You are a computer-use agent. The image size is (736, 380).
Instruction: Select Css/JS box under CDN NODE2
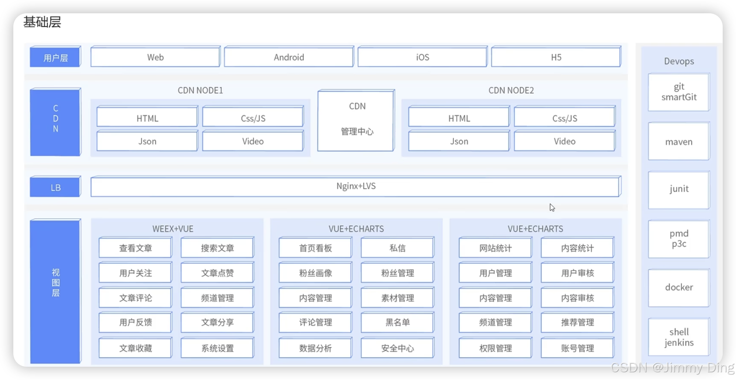click(x=565, y=117)
